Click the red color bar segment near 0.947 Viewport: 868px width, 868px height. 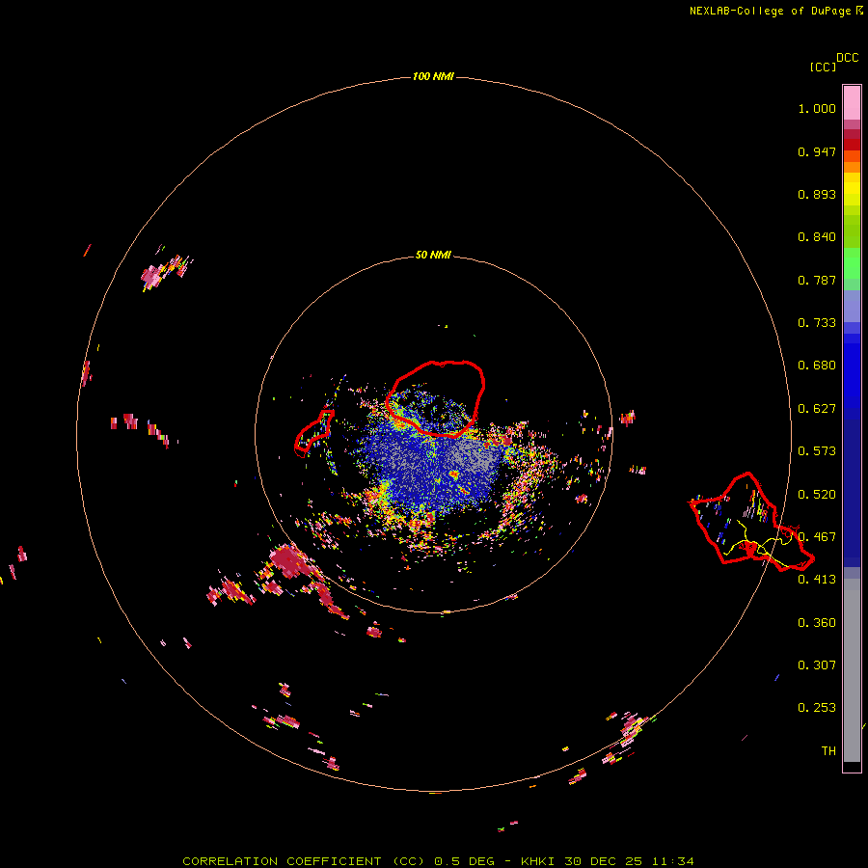point(852,145)
